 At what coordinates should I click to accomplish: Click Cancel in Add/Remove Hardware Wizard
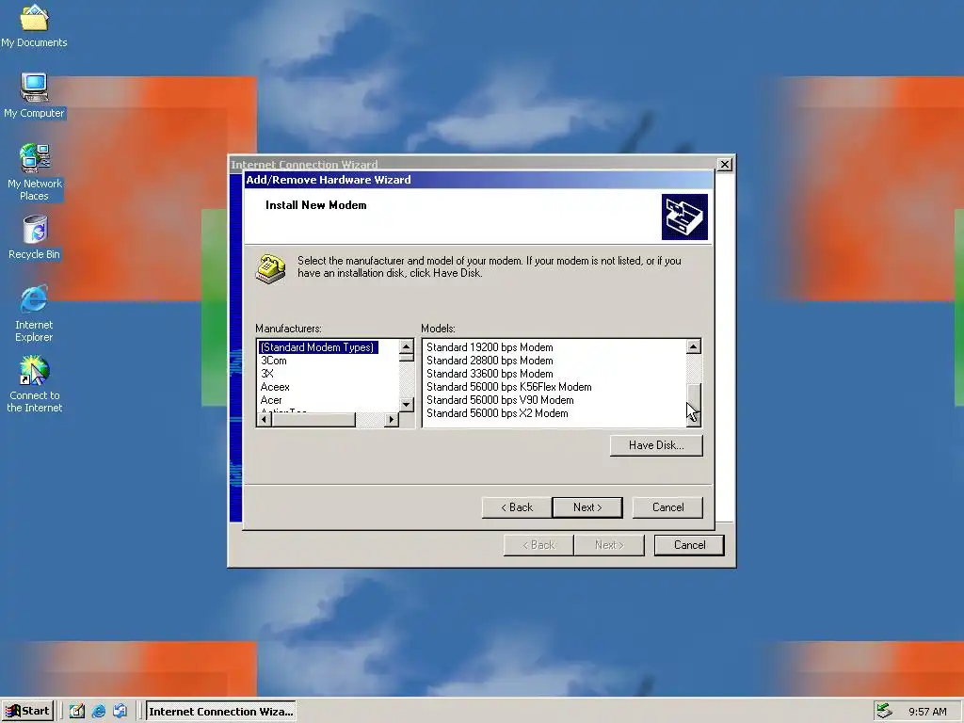click(667, 507)
